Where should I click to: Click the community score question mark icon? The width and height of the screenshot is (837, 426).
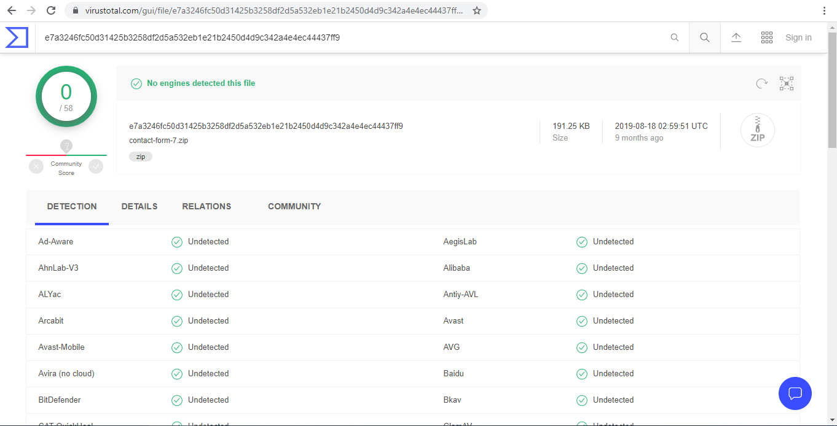pos(66,146)
